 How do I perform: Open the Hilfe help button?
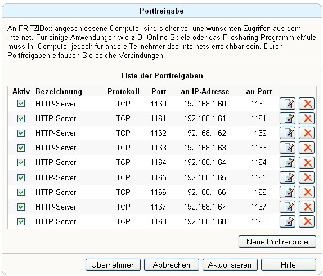tap(289, 265)
